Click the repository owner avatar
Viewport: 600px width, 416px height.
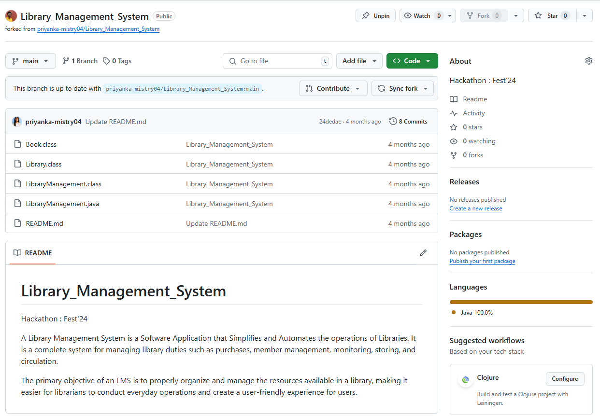[11, 16]
